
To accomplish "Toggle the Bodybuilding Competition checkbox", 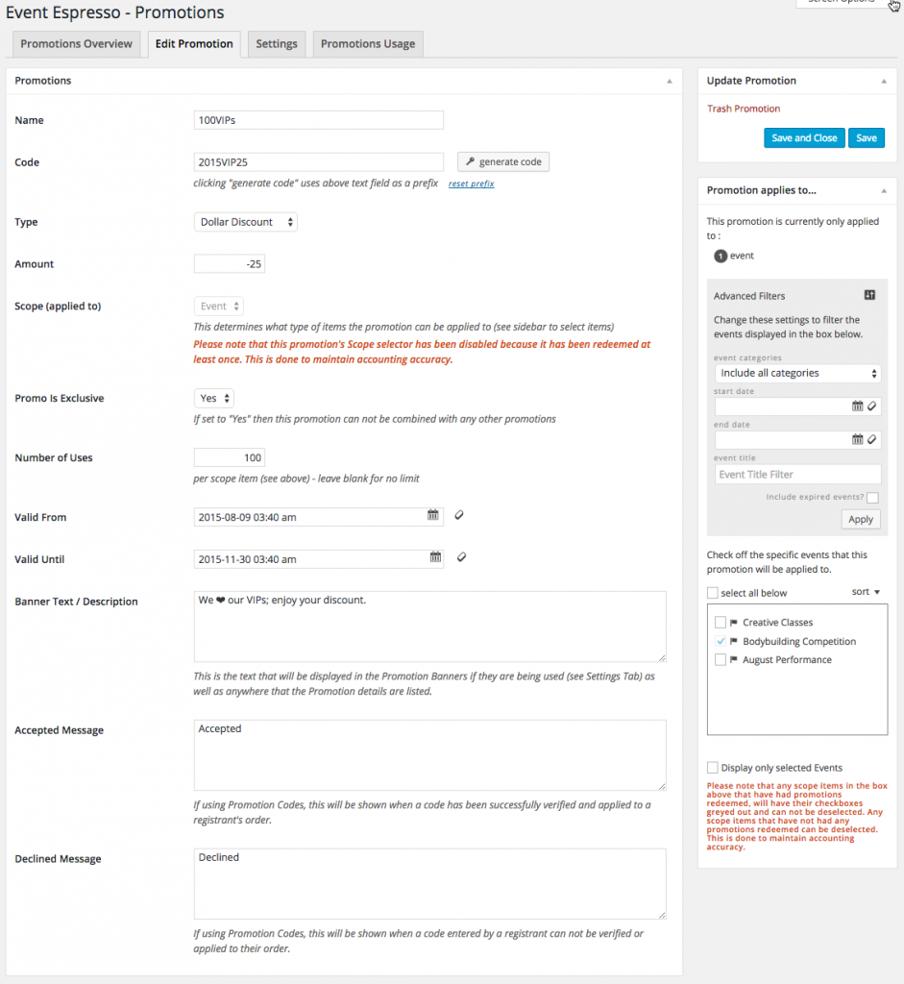I will pos(721,641).
